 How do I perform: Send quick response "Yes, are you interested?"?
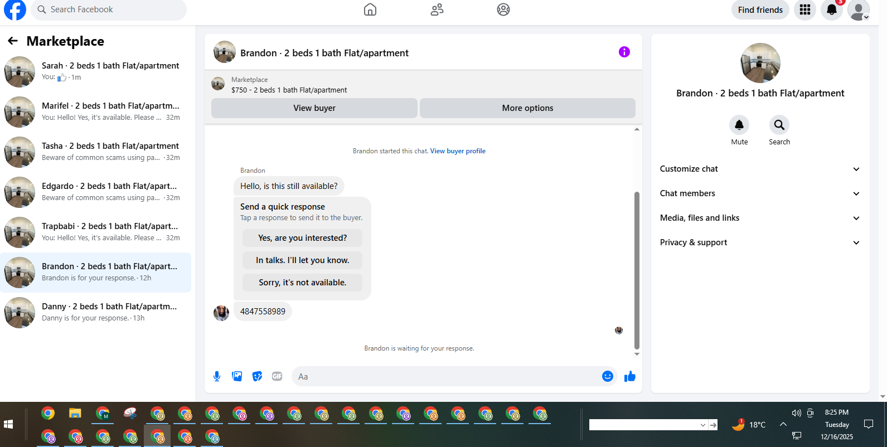[302, 238]
